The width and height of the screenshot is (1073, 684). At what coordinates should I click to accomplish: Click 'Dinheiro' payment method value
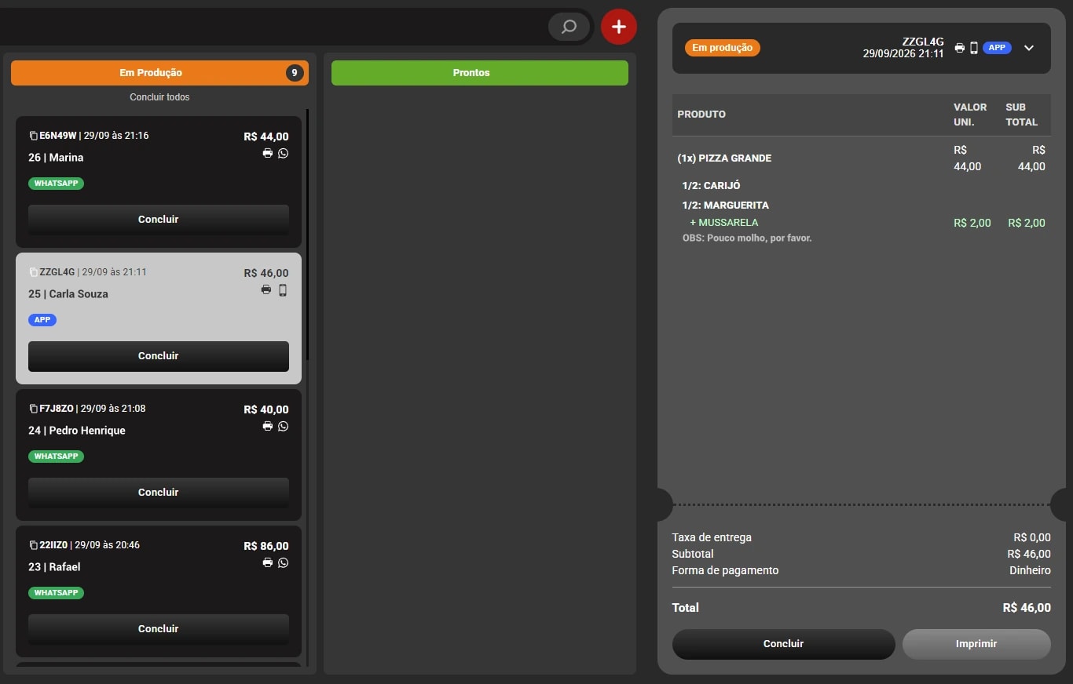1030,570
